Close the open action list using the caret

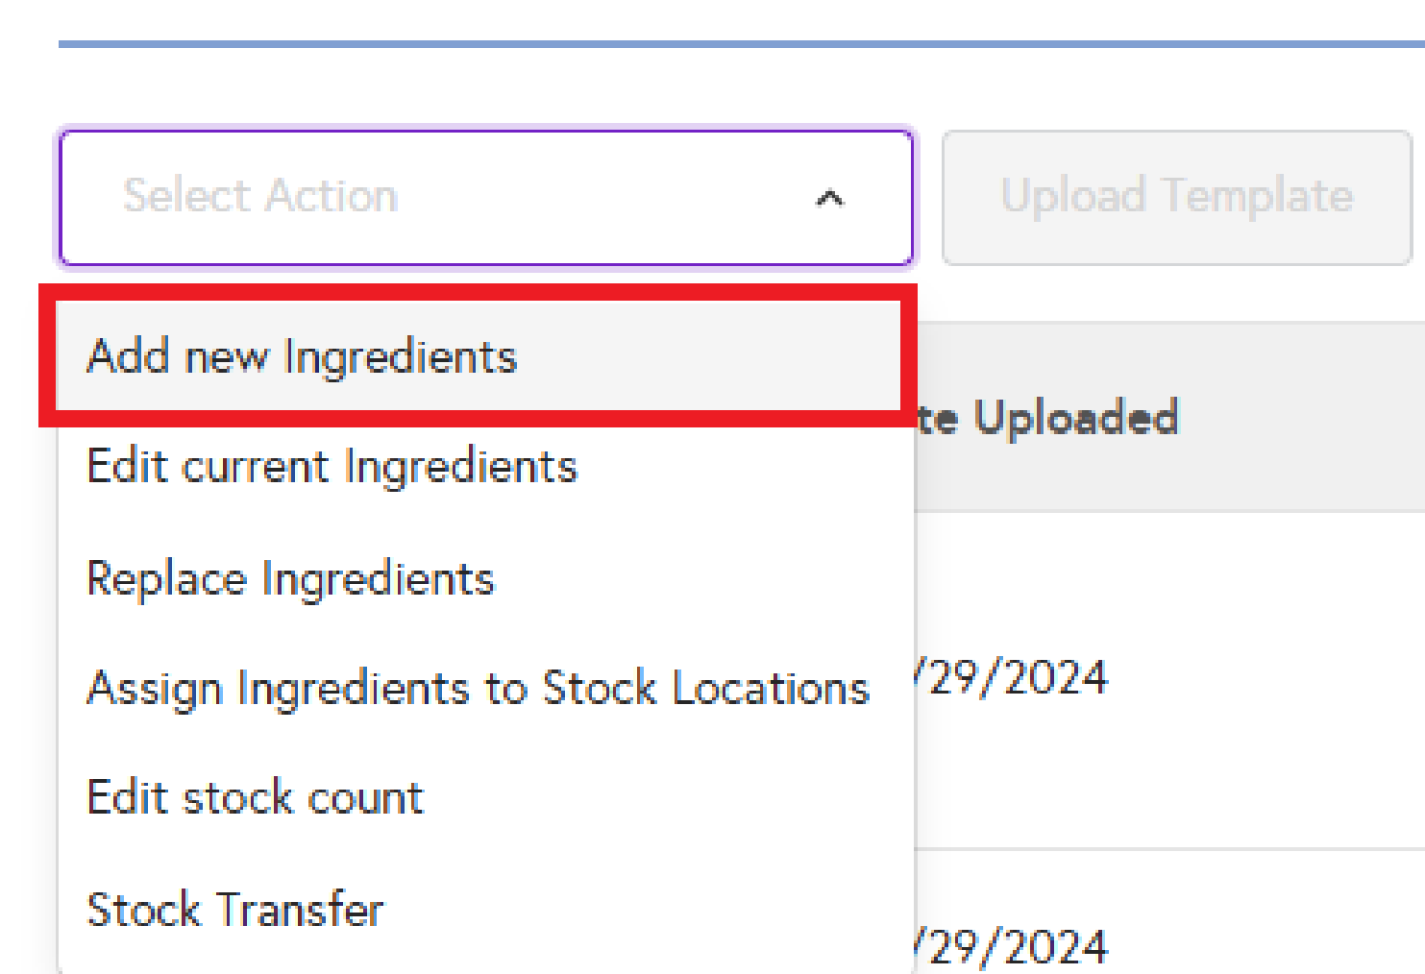[x=829, y=199]
